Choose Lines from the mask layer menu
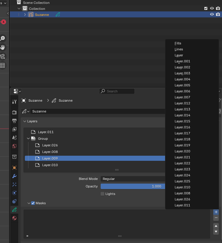222x243 pixels. point(192,49)
